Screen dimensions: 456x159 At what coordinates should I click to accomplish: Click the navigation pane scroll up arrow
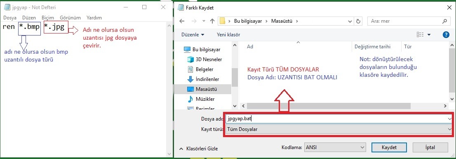click(x=235, y=45)
